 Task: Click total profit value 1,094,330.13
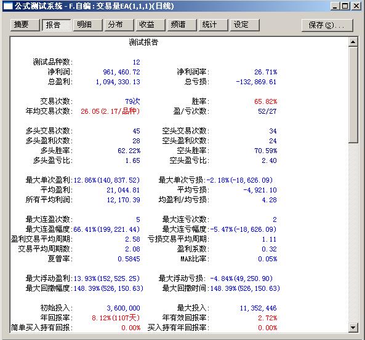[118, 82]
